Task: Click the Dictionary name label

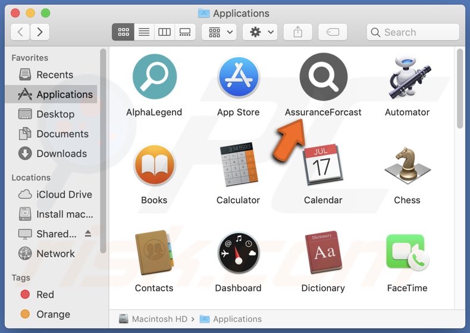Action: (323, 288)
